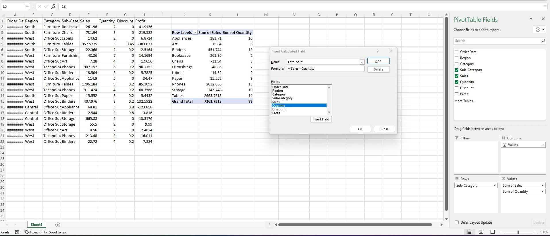
Task: Click the zoom slider handle
Action: click(x=518, y=232)
